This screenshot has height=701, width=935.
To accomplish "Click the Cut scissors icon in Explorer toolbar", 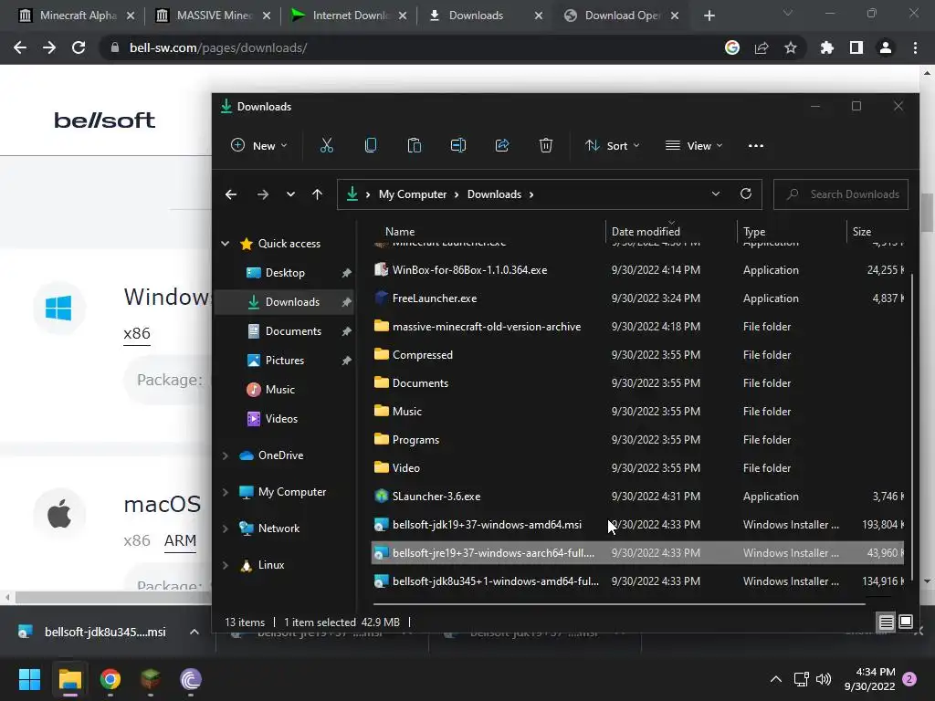I will pos(326,145).
